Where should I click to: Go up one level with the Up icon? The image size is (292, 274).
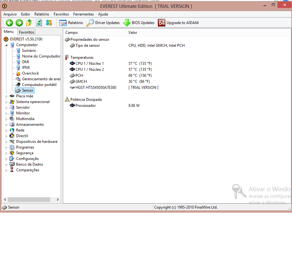point(29,23)
